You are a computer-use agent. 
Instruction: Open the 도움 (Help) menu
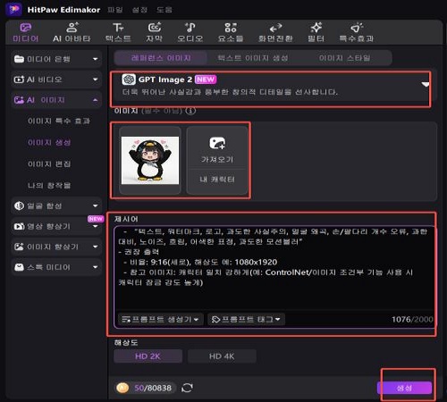point(164,10)
